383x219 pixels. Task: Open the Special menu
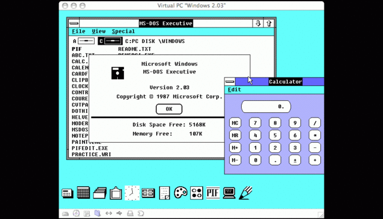coord(123,32)
